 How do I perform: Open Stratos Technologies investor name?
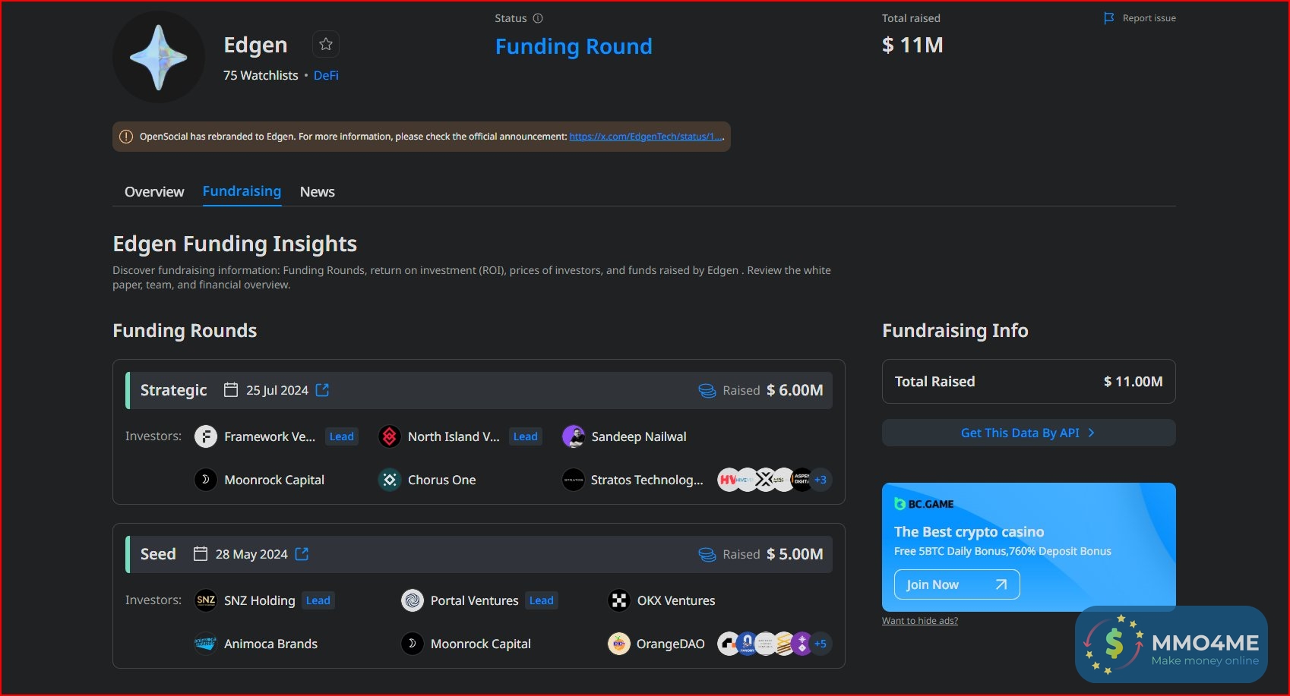coord(647,480)
